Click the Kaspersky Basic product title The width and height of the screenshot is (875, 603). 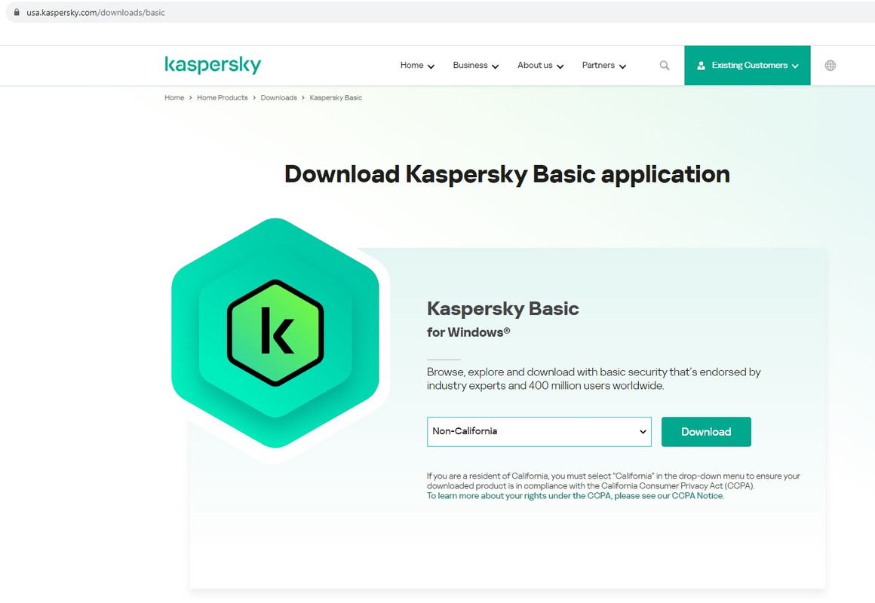(503, 308)
